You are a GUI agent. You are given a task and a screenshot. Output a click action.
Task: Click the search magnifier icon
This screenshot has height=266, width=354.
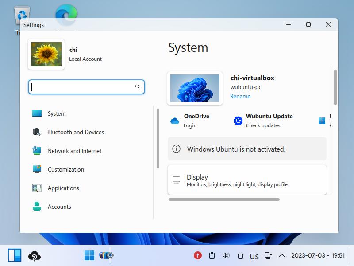138,87
